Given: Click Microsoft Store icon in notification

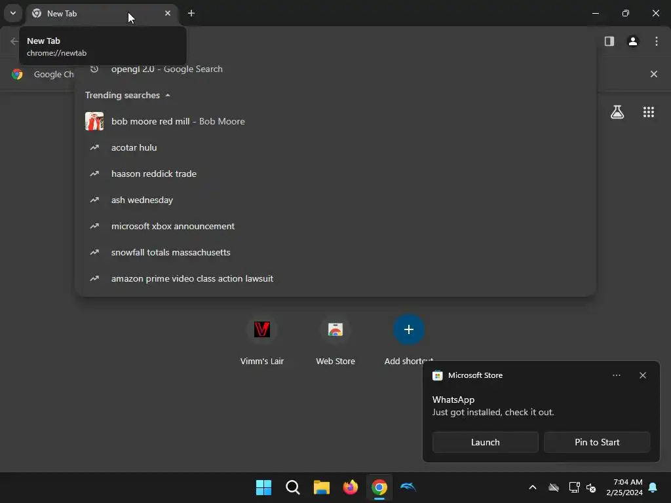Looking at the screenshot, I should [x=437, y=375].
